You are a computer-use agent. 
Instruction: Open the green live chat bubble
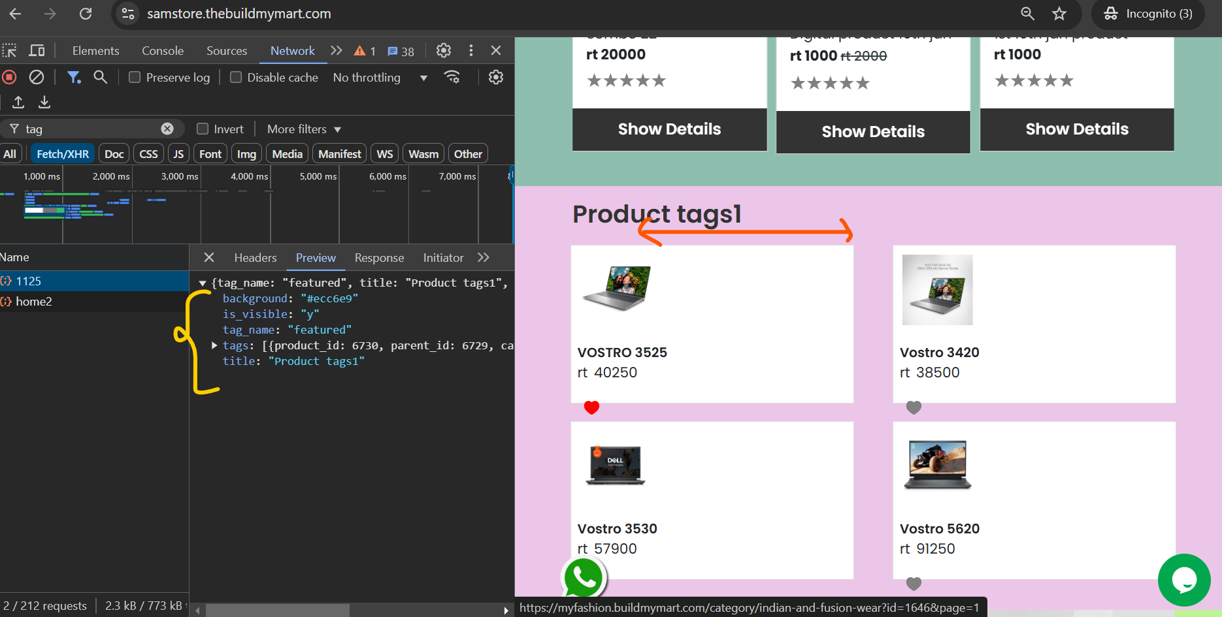pos(1184,580)
